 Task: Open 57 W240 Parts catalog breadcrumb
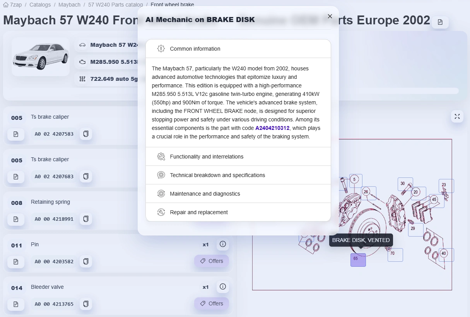pyautogui.click(x=115, y=5)
